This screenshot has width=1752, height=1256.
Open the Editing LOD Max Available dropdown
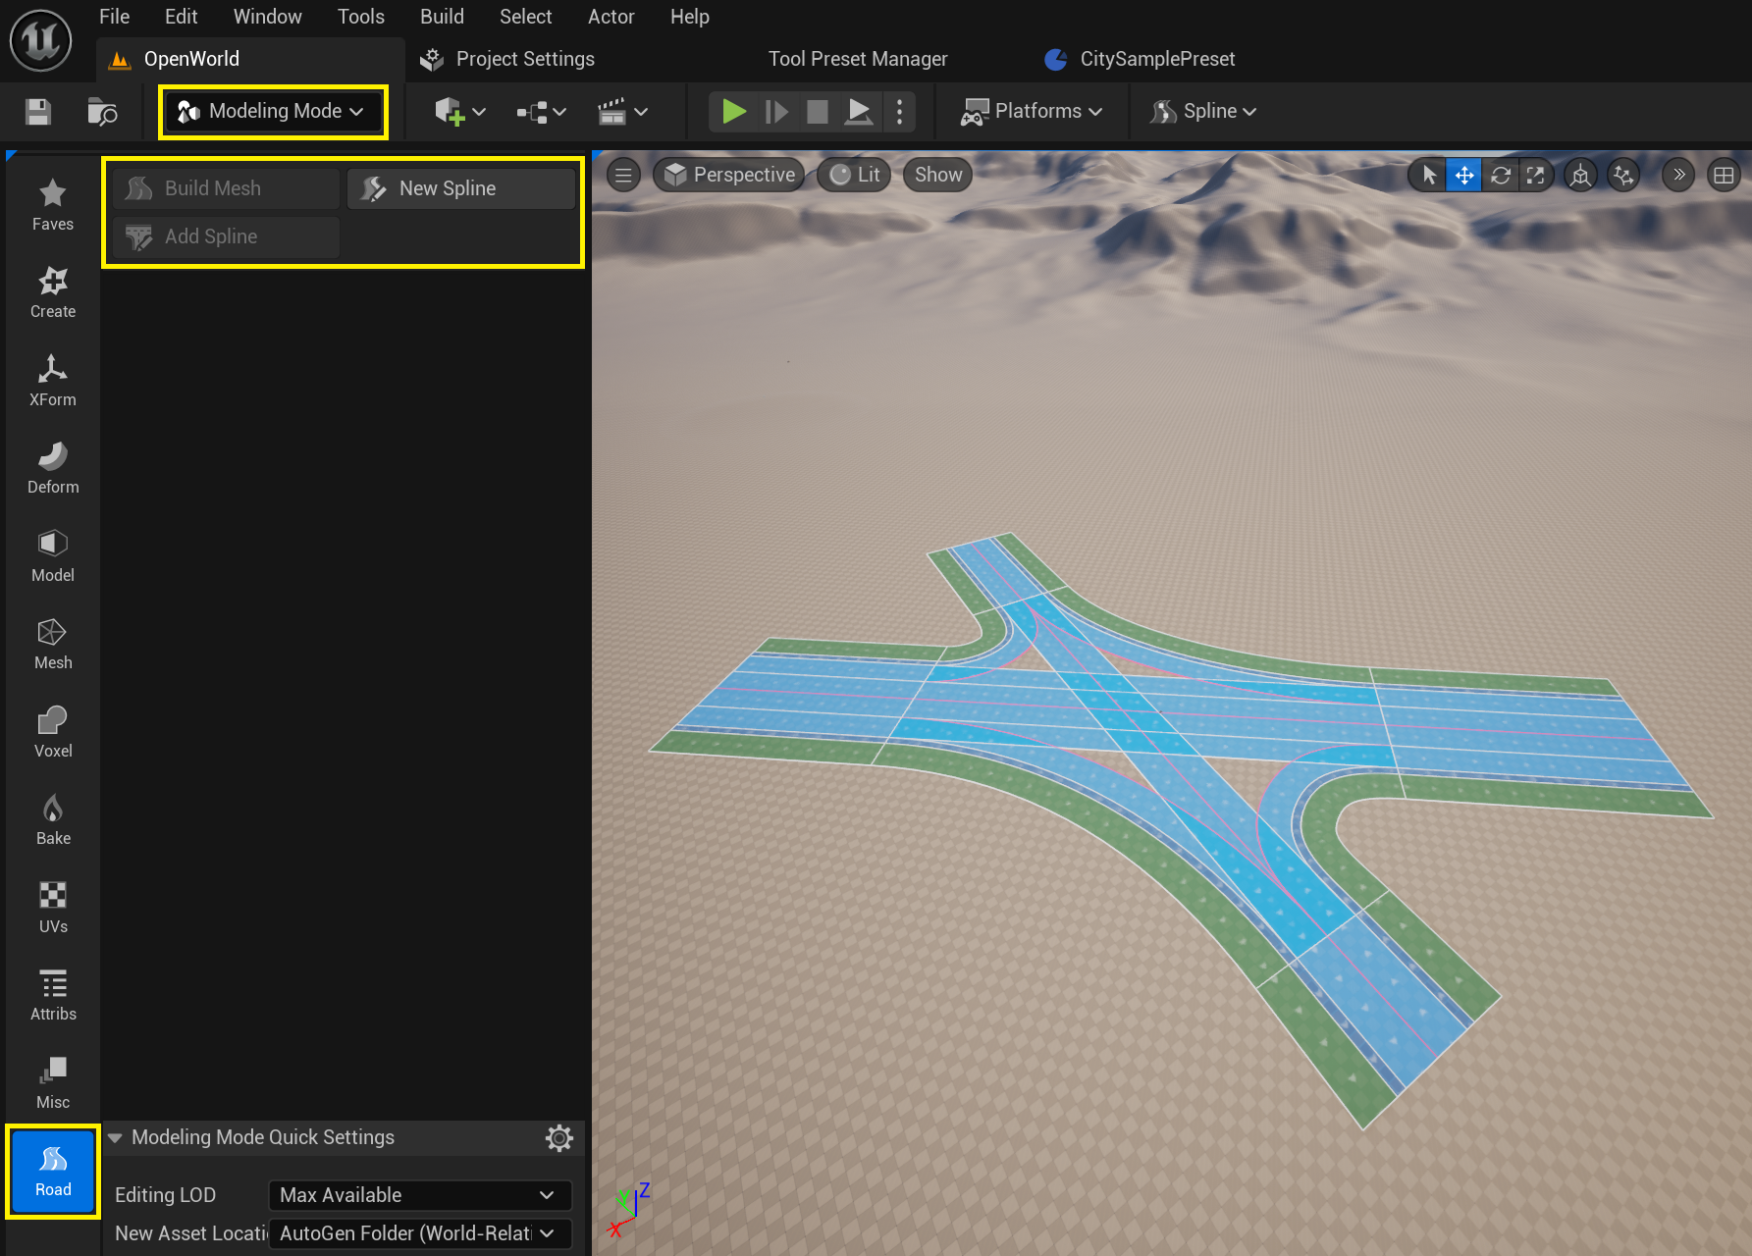point(420,1195)
